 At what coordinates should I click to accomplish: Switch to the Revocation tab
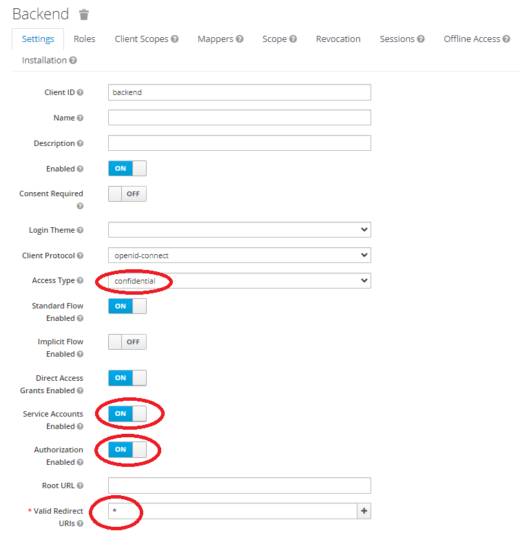tap(338, 39)
